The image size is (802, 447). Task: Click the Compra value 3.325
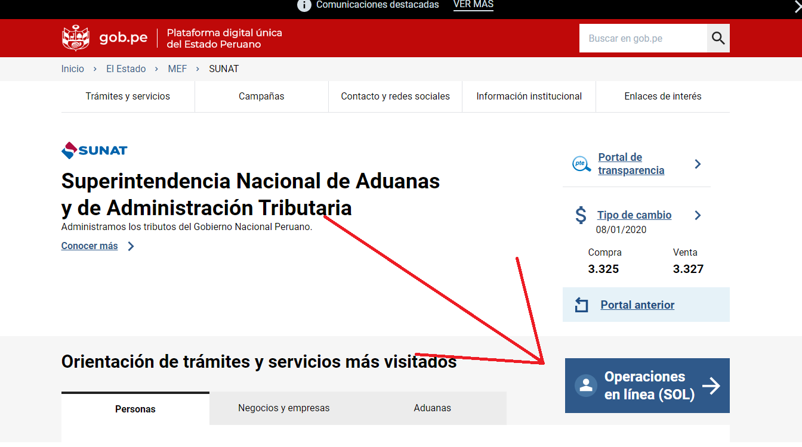click(603, 269)
